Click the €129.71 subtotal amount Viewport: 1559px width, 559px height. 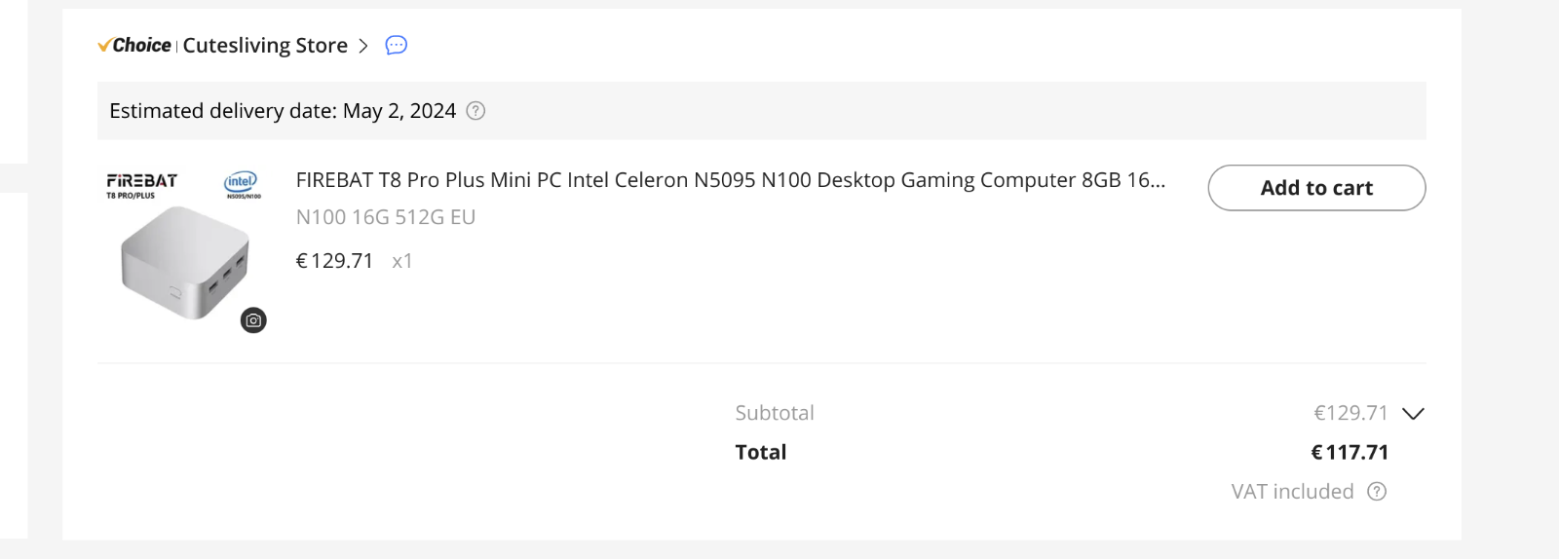[1350, 413]
